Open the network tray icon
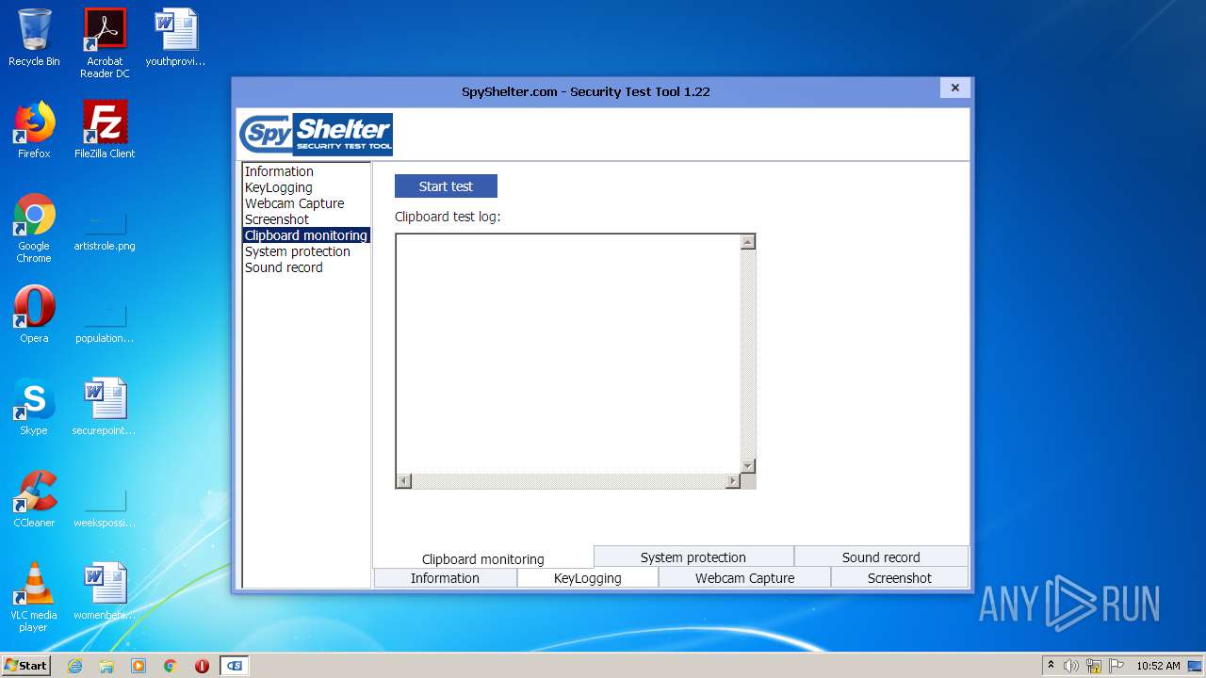This screenshot has width=1206, height=678. (x=1094, y=666)
